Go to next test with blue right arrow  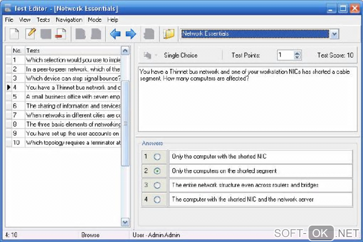131,34
